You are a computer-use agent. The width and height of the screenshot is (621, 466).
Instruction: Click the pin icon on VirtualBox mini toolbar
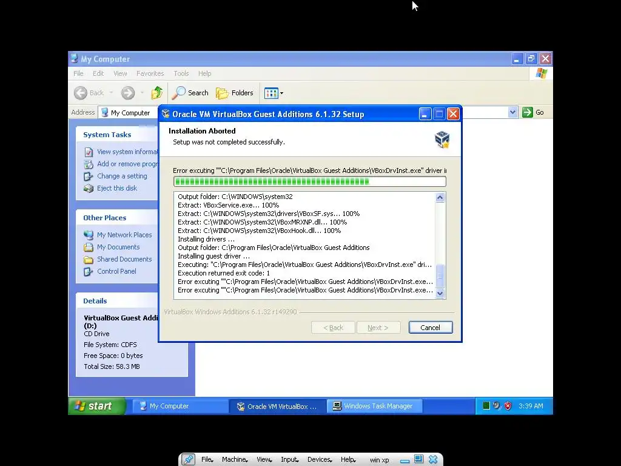click(x=188, y=459)
